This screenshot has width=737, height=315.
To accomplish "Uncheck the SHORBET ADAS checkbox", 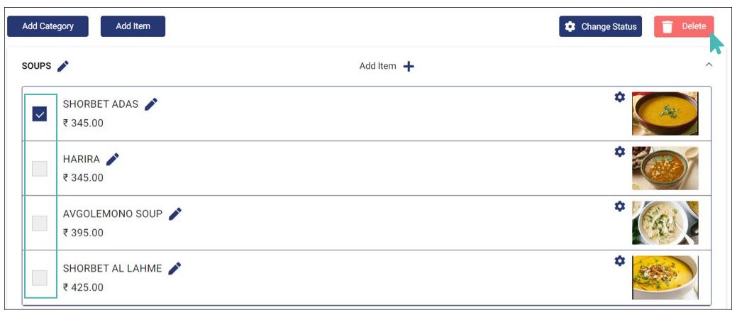I will click(40, 114).
